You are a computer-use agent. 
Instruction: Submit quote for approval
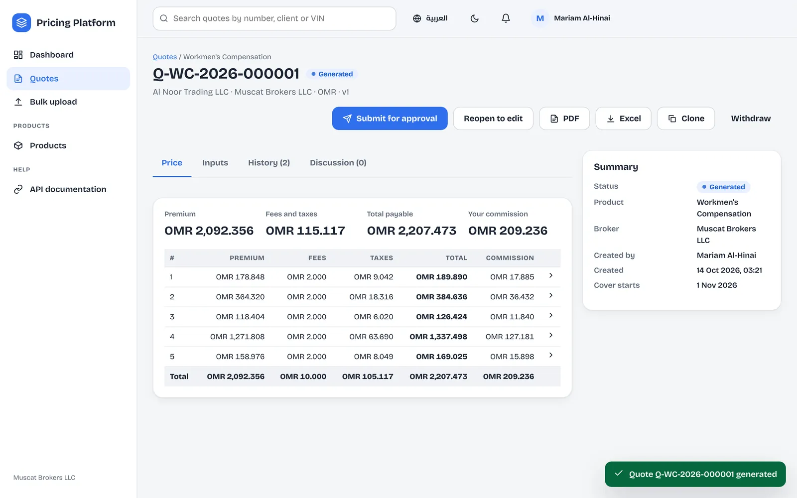(390, 119)
